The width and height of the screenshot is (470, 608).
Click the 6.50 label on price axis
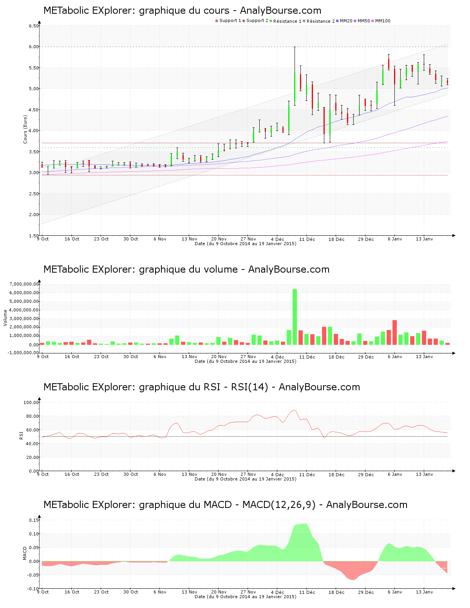pos(34,26)
